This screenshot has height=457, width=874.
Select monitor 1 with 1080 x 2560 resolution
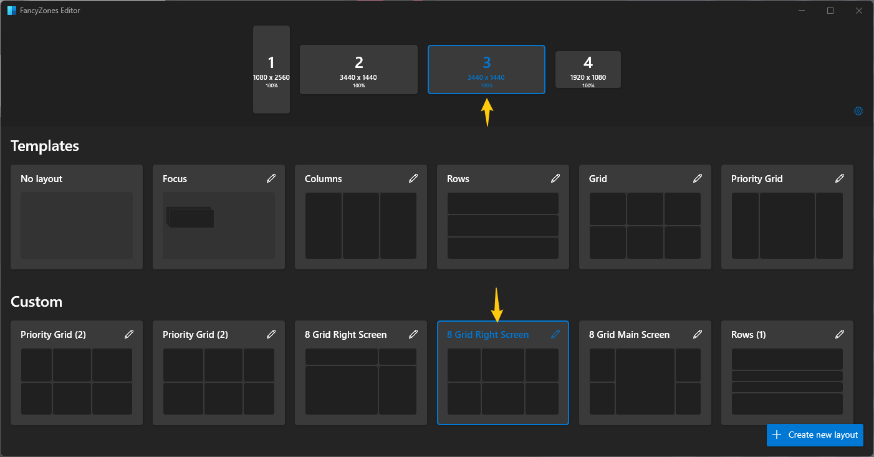(271, 69)
